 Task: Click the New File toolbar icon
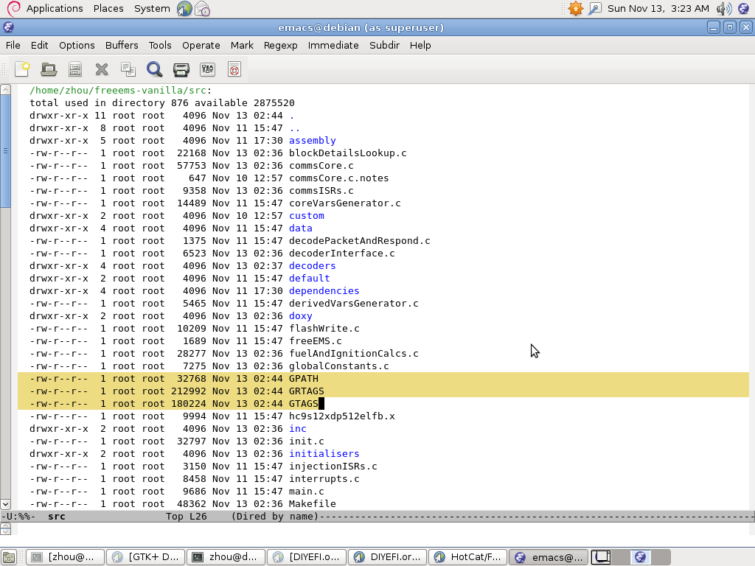pos(22,69)
